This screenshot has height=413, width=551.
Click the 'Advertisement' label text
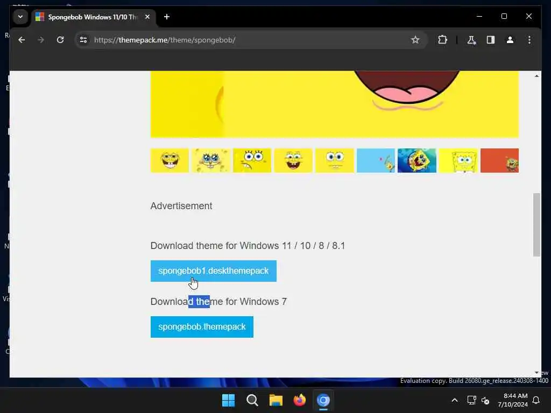point(181,206)
